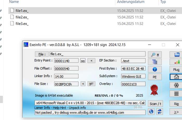Viewport: 182px width, 120px height.
Task: Click the date cell of file2.ex_
Action: pos(130,17)
